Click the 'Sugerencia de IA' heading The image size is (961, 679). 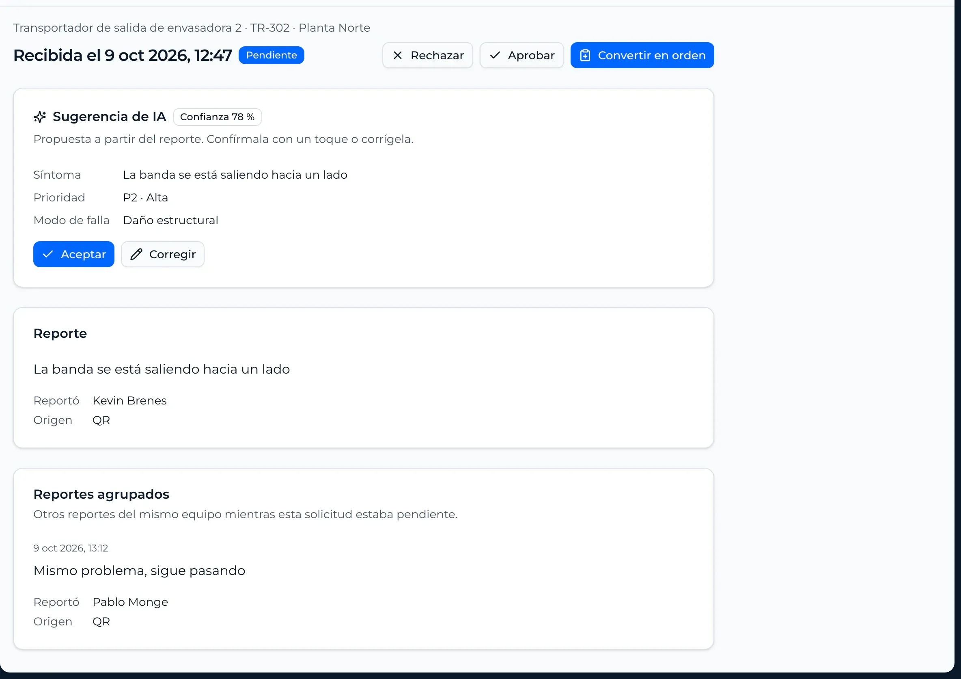109,117
